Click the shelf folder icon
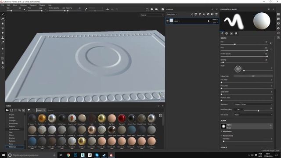 click(x=7, y=110)
